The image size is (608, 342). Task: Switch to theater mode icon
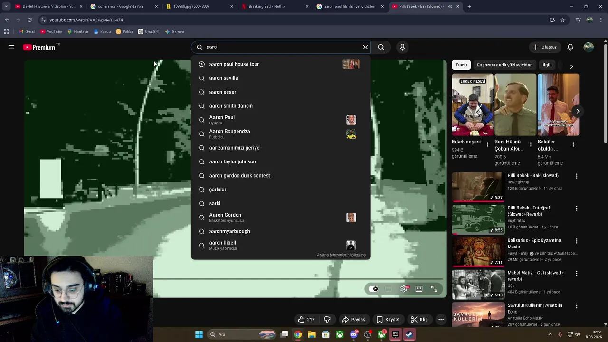[x=419, y=289]
